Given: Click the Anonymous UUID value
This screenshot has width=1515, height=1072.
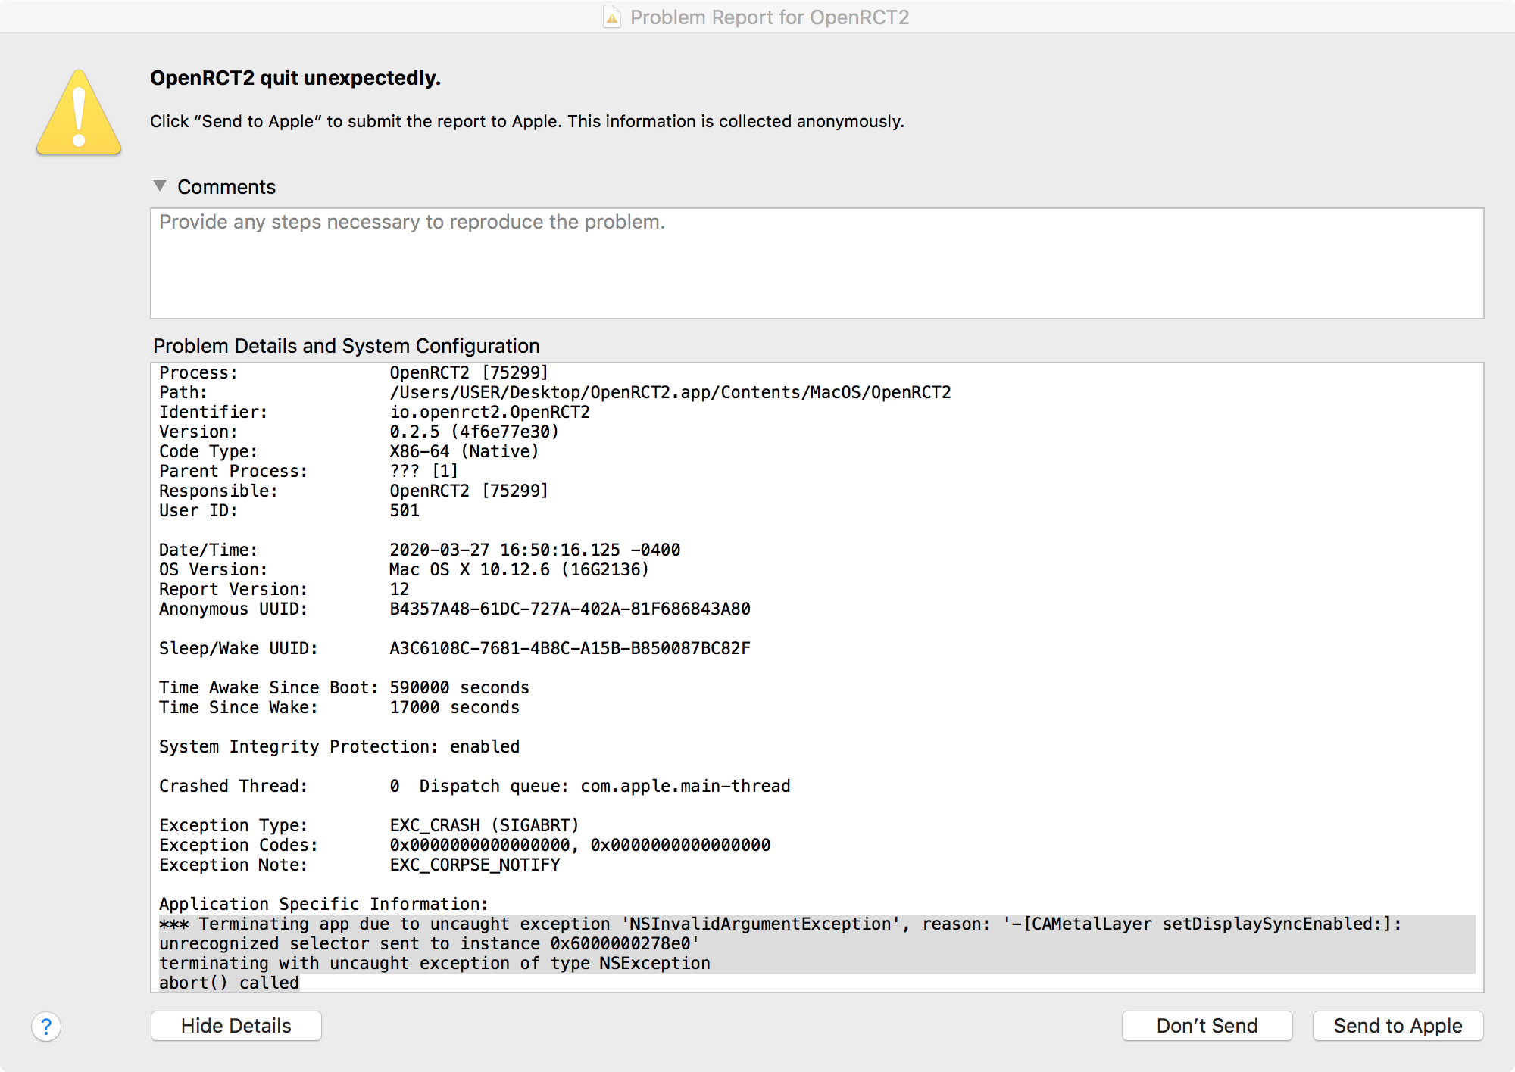Looking at the screenshot, I should (570, 609).
